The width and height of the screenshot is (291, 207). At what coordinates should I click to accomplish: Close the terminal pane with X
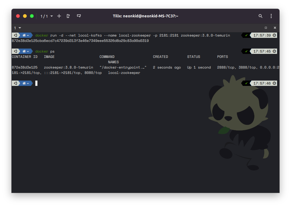pos(275,28)
